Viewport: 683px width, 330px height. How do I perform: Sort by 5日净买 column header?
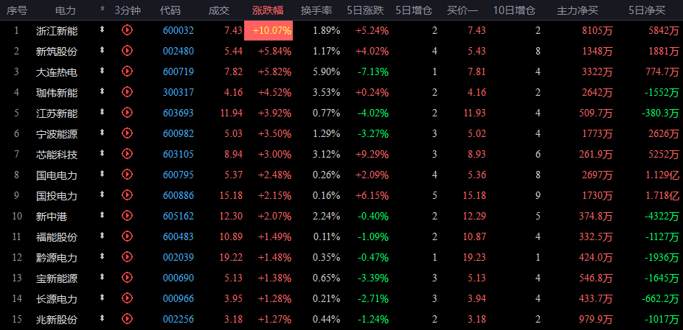tap(647, 10)
